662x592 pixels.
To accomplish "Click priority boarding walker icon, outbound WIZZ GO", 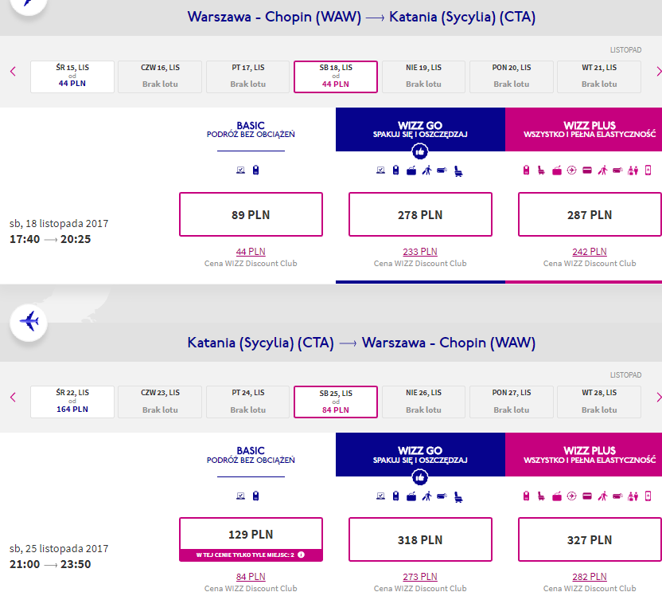I will [x=426, y=171].
